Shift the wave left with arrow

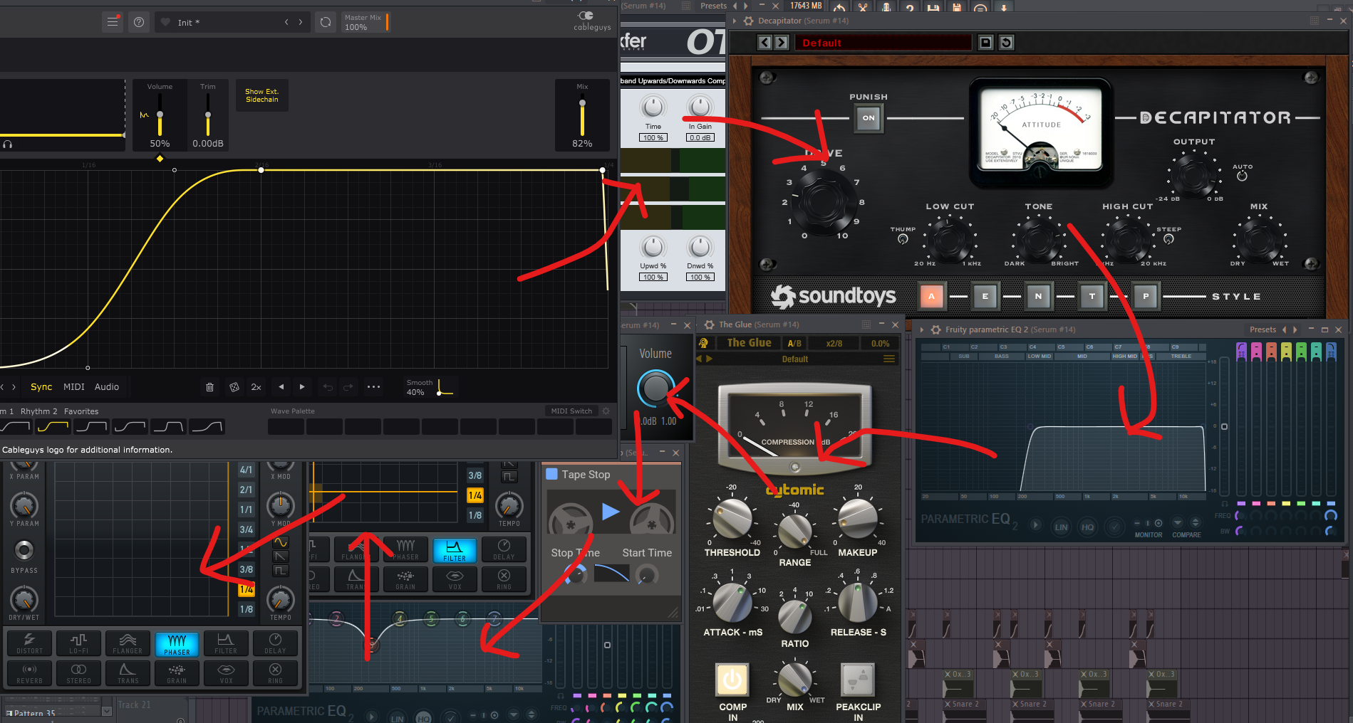[x=281, y=387]
